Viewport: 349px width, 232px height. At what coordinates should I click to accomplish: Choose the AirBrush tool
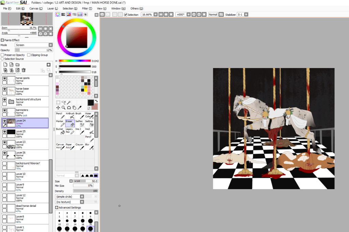pos(70,116)
